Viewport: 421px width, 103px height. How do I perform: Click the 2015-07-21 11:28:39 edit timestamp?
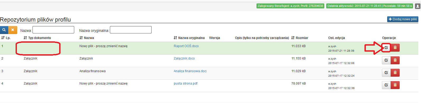(x=341, y=51)
